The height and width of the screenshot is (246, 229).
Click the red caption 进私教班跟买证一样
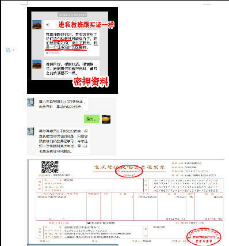pyautogui.click(x=86, y=25)
